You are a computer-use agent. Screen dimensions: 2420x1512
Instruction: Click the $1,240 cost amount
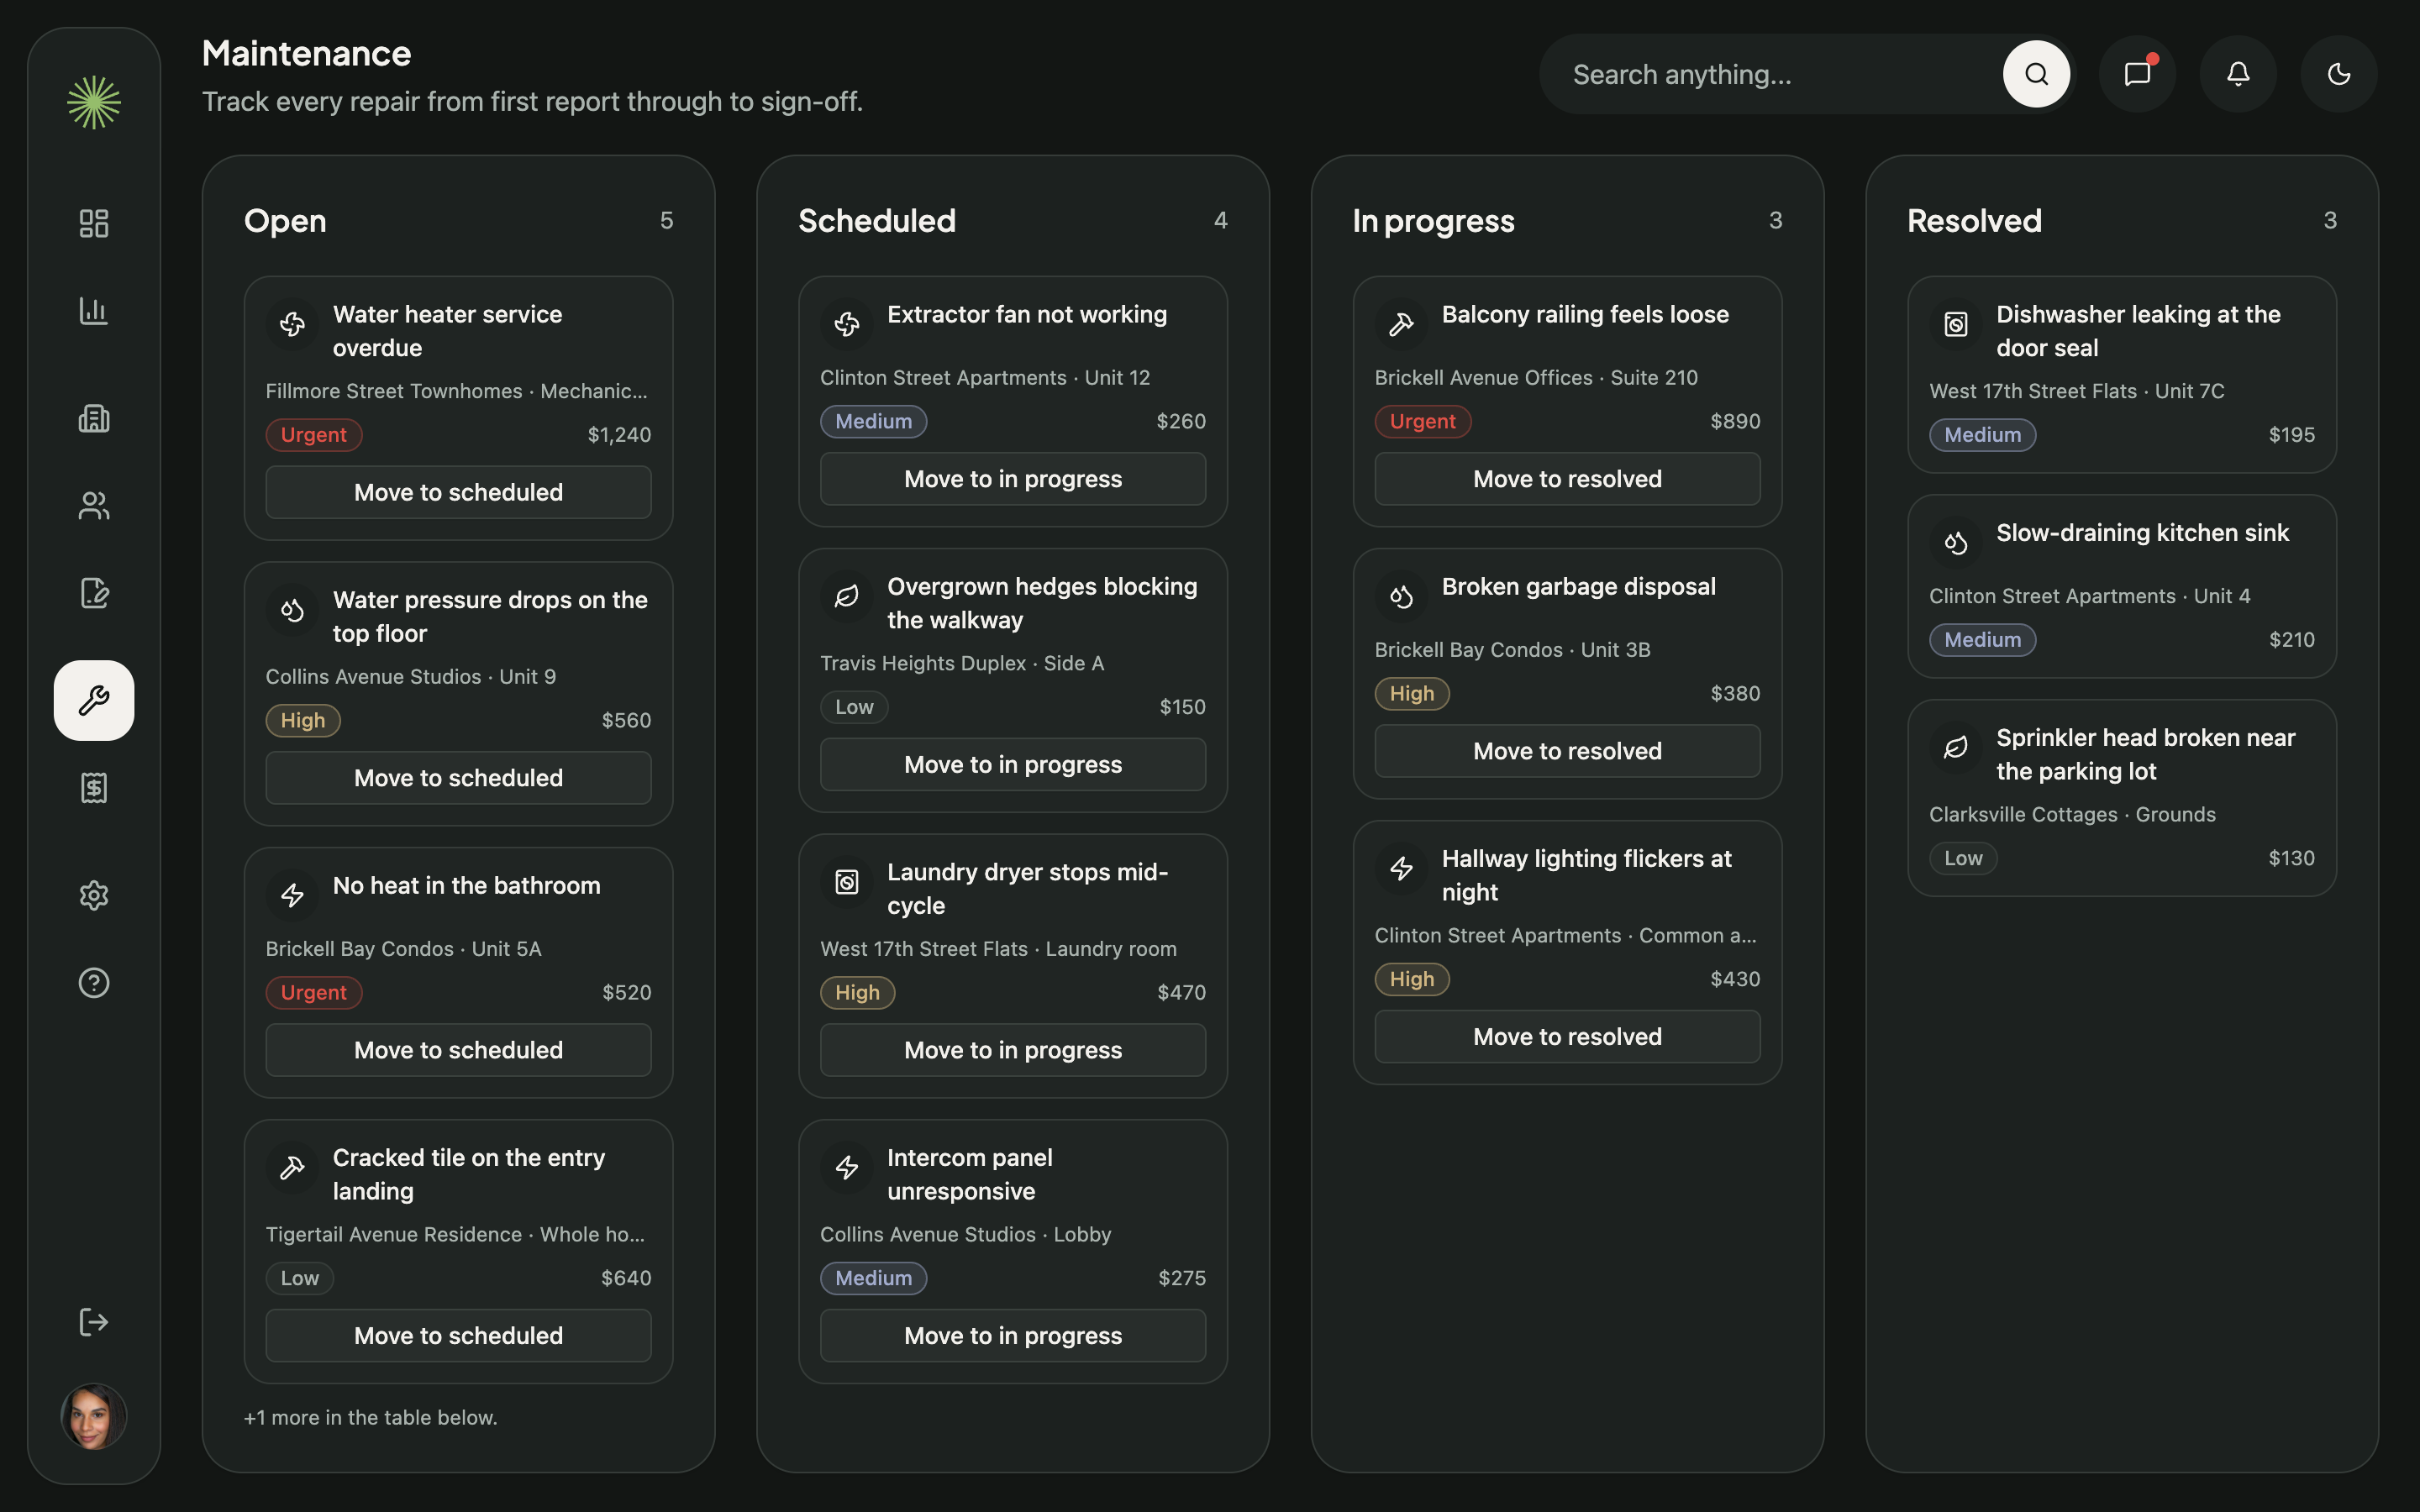(x=619, y=435)
